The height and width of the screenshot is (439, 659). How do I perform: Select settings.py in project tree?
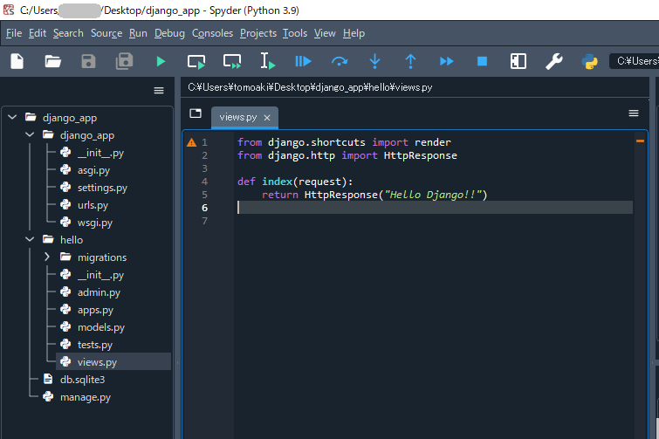(x=102, y=188)
